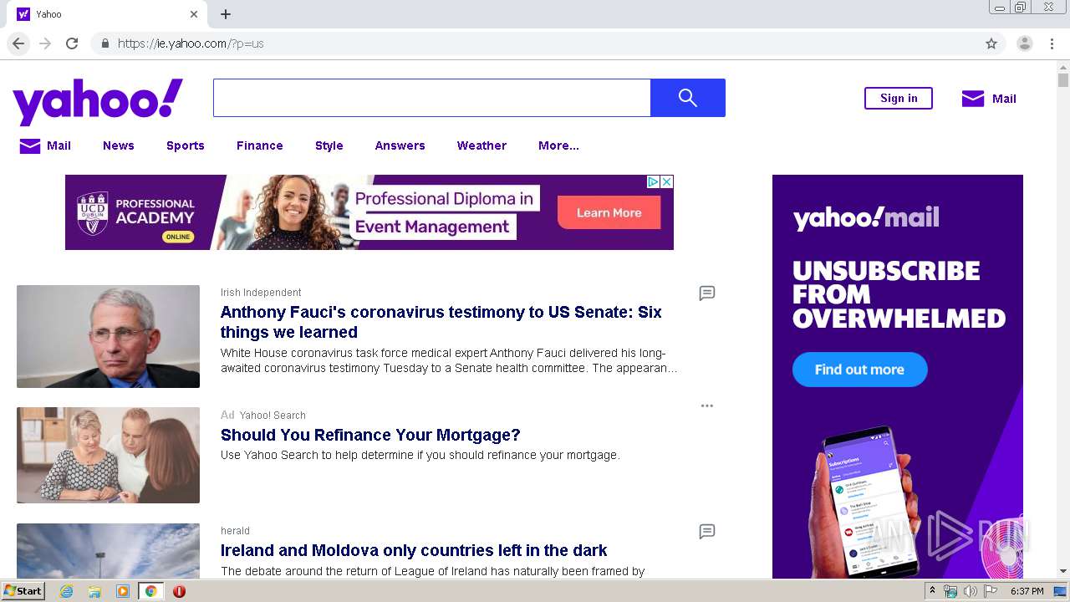Click the AdChoices triangle icon on banner
The width and height of the screenshot is (1070, 602).
pyautogui.click(x=654, y=181)
